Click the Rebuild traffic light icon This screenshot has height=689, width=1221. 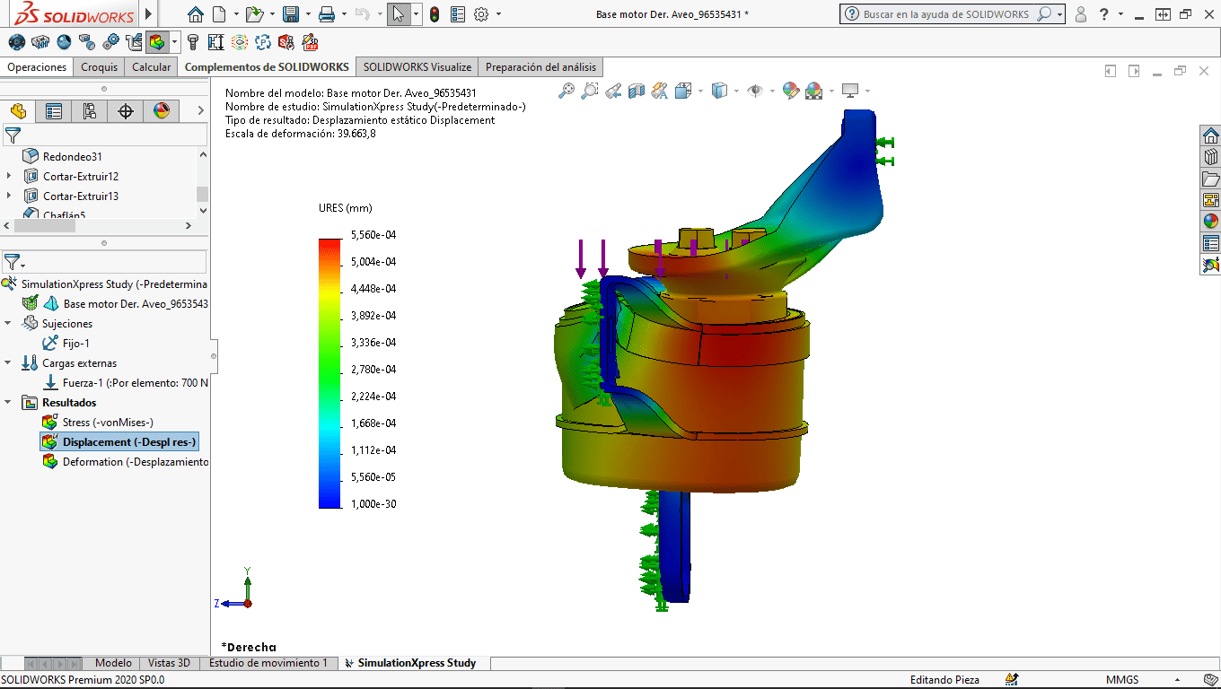(435, 14)
